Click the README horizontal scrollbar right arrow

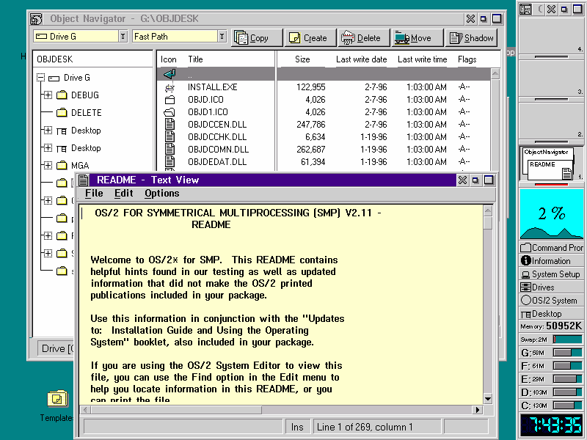(x=478, y=410)
